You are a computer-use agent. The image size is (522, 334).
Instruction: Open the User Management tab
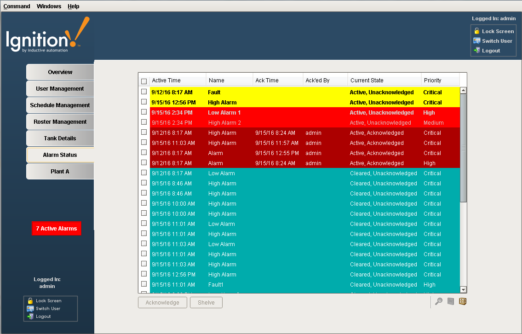pos(60,89)
